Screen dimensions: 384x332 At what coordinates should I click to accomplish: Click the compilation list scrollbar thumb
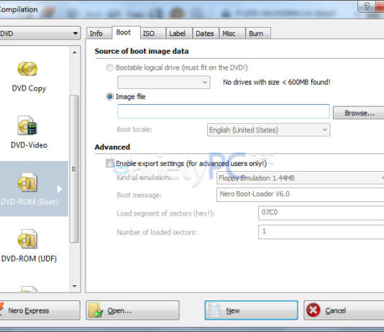[x=74, y=169]
